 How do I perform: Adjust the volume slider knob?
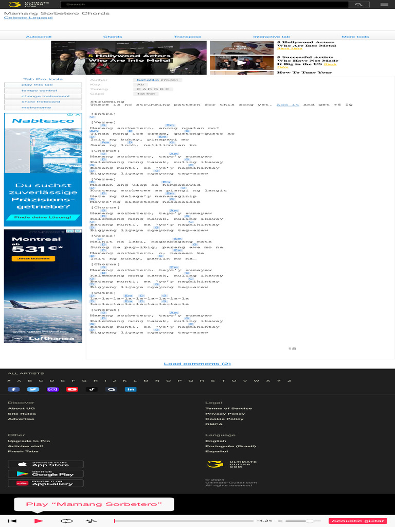(310, 521)
